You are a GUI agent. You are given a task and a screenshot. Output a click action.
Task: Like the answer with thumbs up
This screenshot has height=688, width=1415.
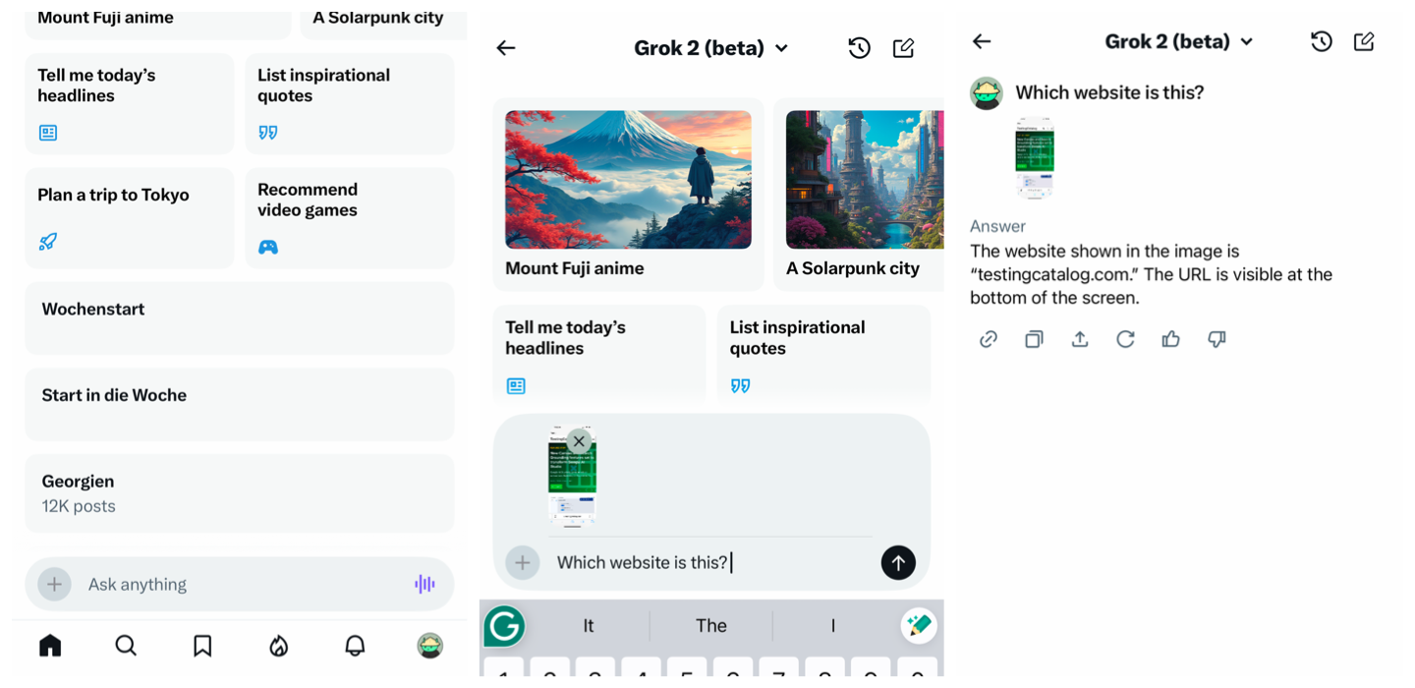point(1170,339)
